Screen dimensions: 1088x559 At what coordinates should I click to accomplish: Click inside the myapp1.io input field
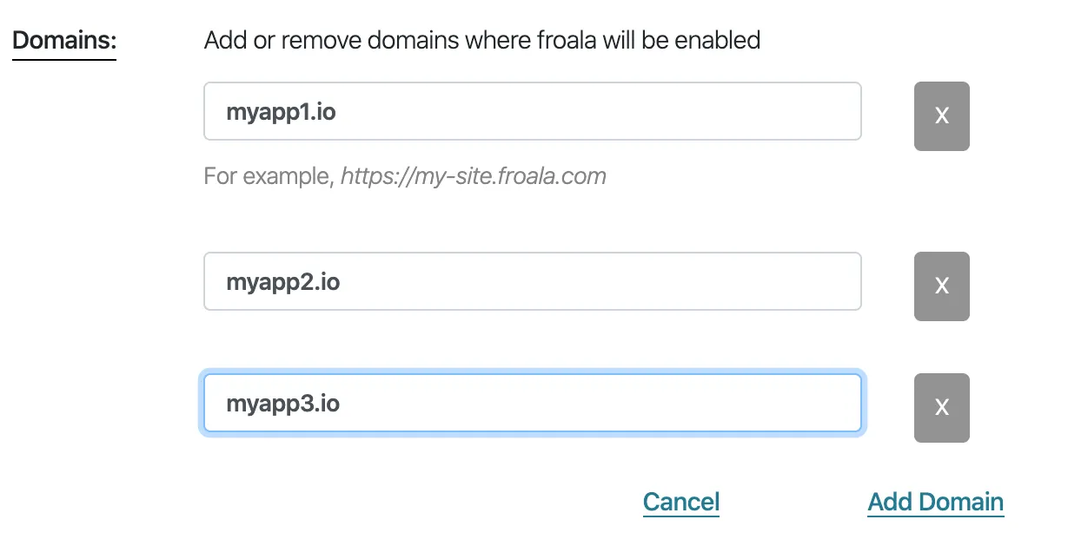(532, 111)
